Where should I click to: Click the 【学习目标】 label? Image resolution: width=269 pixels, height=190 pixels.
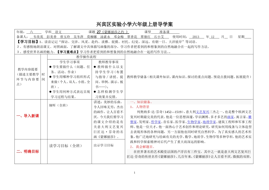point(28,42)
